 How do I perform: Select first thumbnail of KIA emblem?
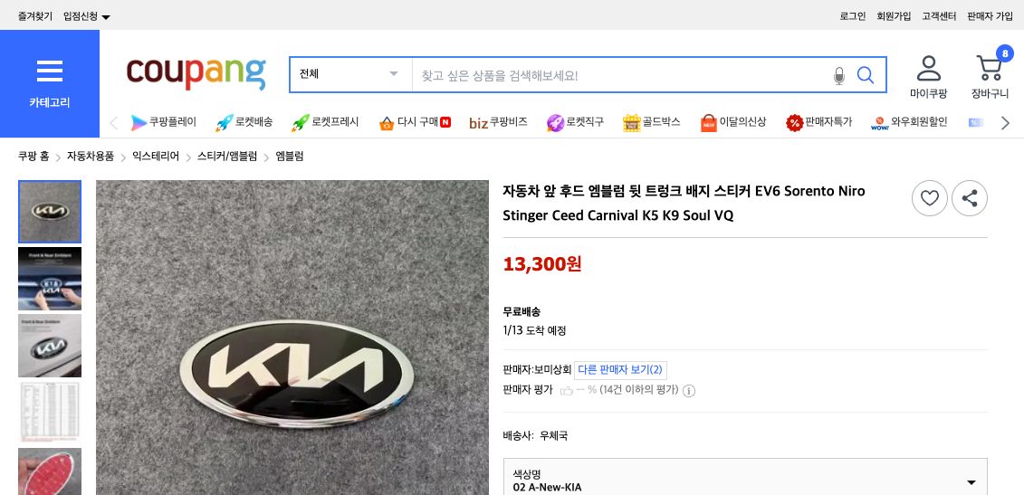pos(50,212)
